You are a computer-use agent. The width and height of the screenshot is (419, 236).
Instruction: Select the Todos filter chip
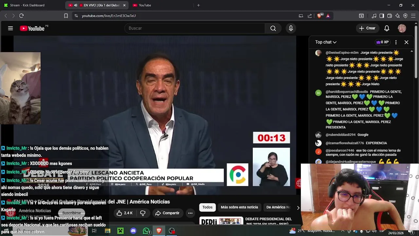click(x=207, y=207)
